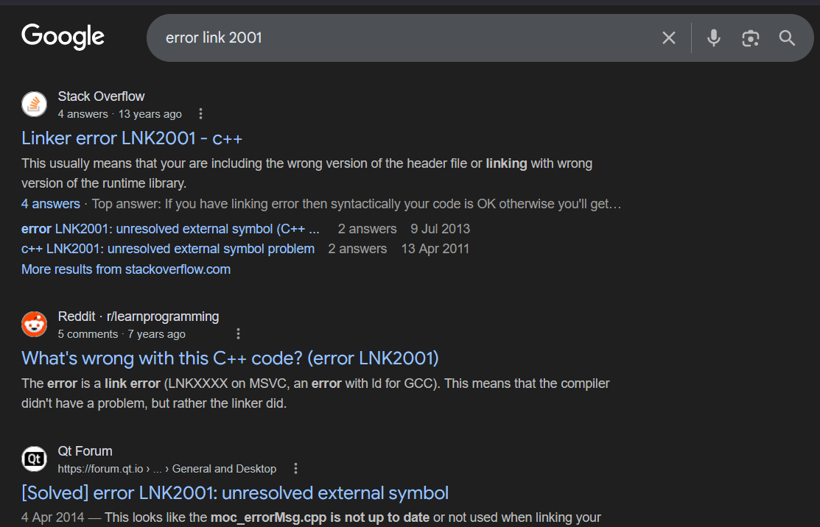Clear the search box text
Viewport: 820px width, 527px height.
point(668,38)
